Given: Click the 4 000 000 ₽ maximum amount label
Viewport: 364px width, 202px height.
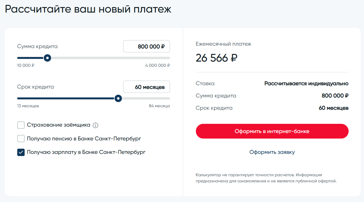Looking at the screenshot, I should (158, 65).
